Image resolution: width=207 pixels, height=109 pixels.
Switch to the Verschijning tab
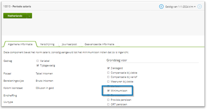point(47,44)
